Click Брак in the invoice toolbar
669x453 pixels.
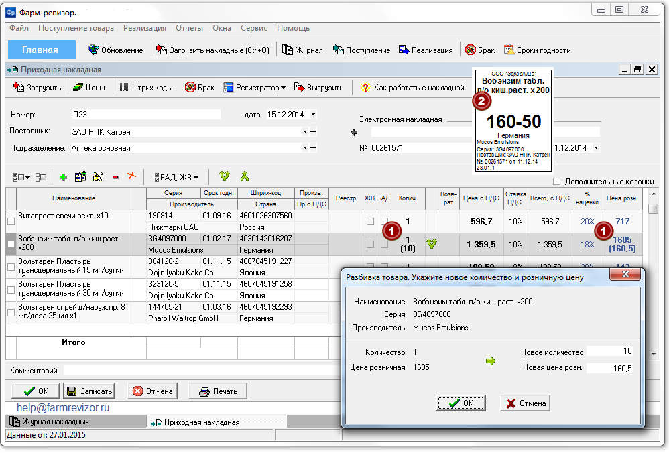pyautogui.click(x=199, y=87)
